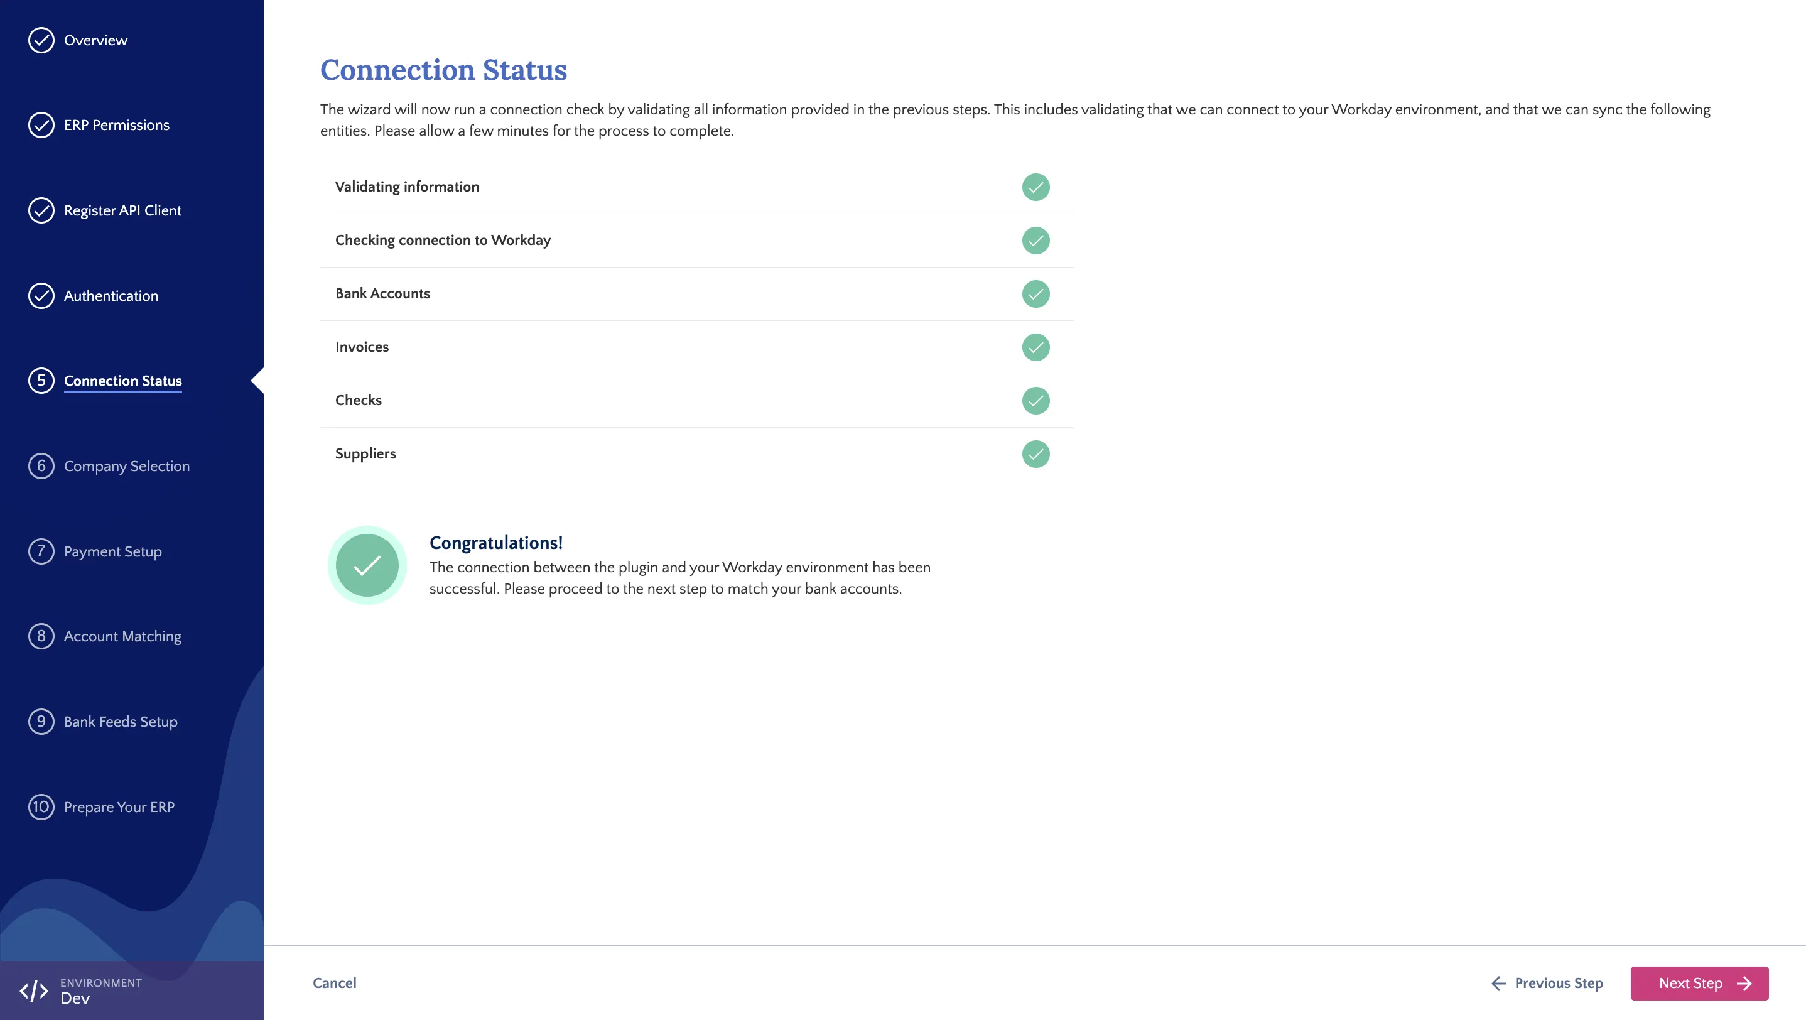Image resolution: width=1806 pixels, height=1020 pixels.
Task: Proceed with the Next Step button
Action: click(x=1699, y=983)
